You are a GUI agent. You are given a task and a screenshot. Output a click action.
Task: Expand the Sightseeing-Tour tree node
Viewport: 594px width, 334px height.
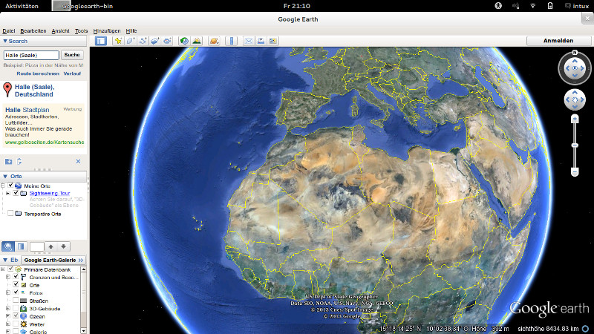[x=7, y=193]
